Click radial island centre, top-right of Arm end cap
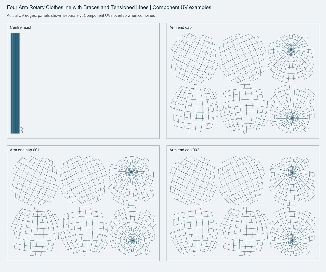This screenshot has width=326, height=272. pyautogui.click(x=291, y=49)
